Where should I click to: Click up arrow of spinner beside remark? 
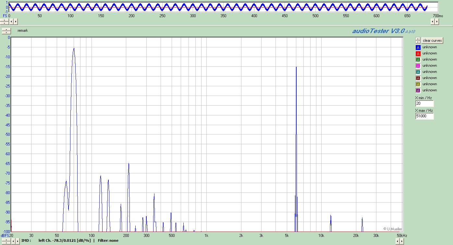(x=6, y=29)
